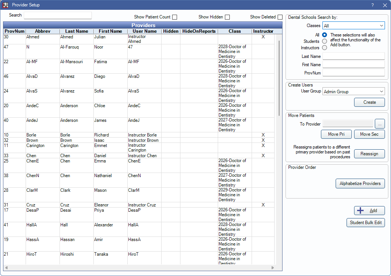The height and width of the screenshot is (276, 391).
Task: Click the Student Bulk Edit button
Action: (x=365, y=223)
